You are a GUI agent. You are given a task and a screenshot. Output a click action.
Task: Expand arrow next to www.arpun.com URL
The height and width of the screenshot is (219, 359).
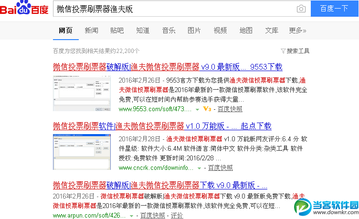point(131,216)
